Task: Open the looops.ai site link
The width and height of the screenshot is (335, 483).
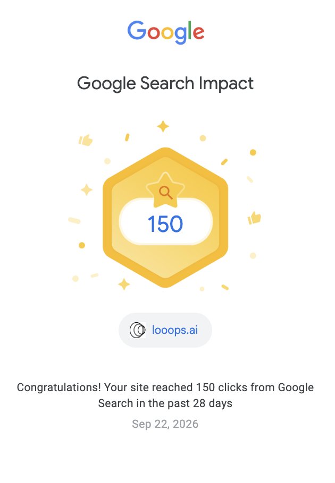Action: coord(174,330)
